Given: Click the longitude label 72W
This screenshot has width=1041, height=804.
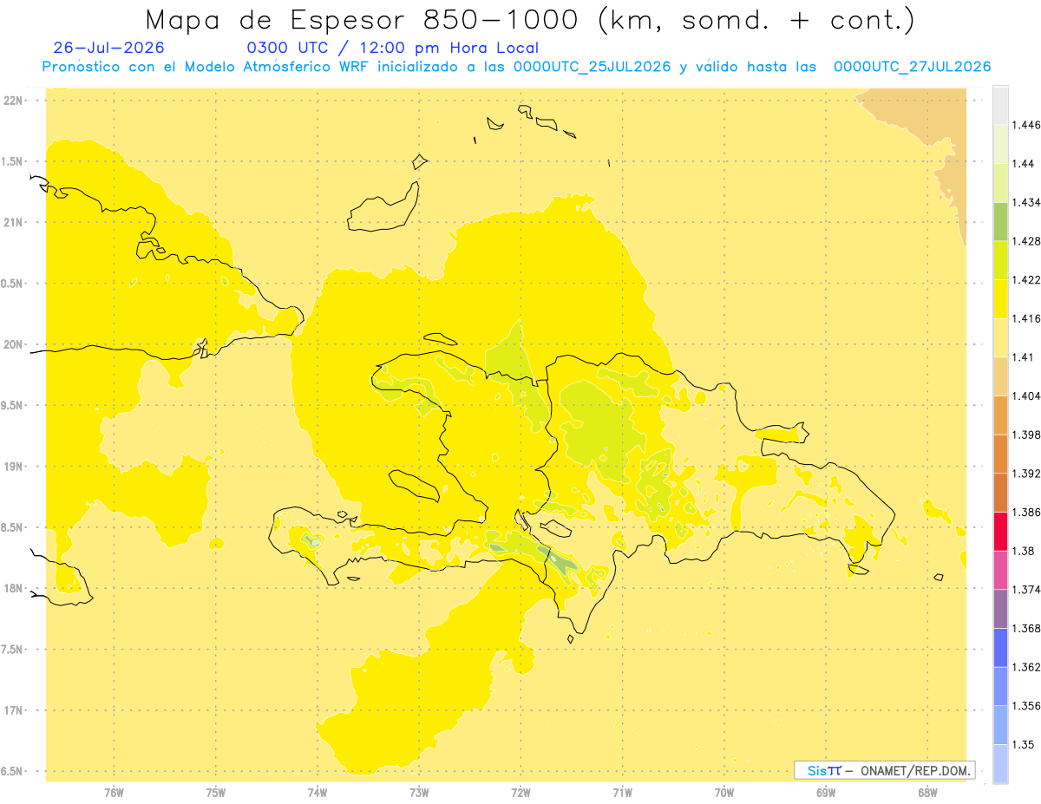Looking at the screenshot, I should 521,793.
